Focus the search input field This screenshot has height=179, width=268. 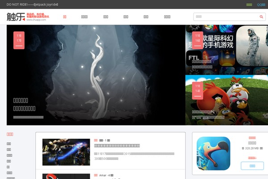pyautogui.click(x=226, y=17)
